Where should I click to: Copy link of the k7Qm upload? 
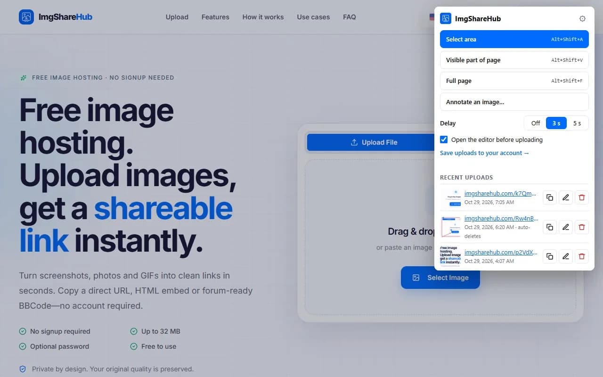coord(550,197)
